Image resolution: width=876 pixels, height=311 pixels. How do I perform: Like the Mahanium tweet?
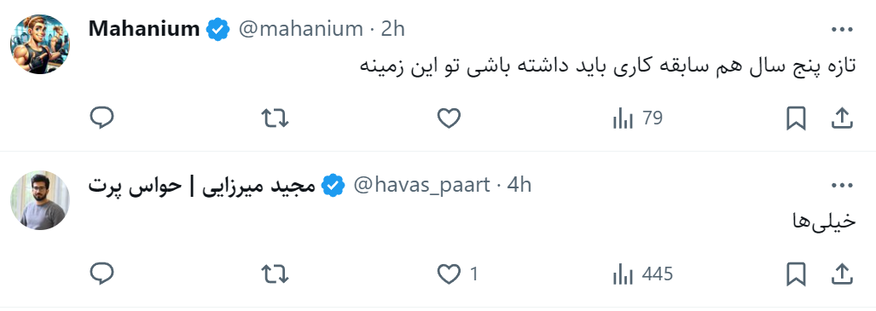(x=449, y=118)
